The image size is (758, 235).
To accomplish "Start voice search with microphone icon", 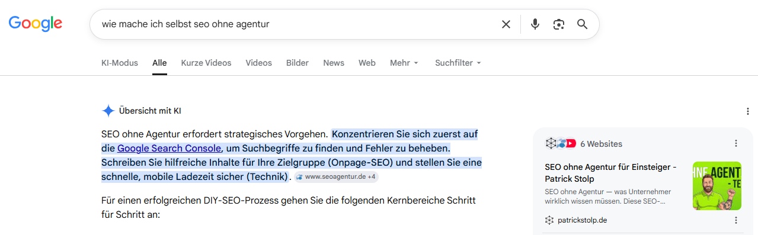I will pos(535,24).
